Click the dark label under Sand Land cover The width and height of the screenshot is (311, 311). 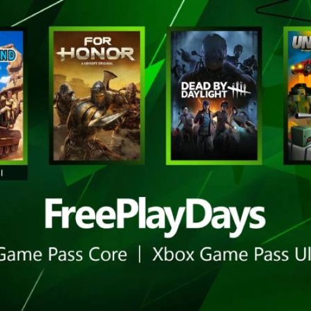click(x=14, y=173)
